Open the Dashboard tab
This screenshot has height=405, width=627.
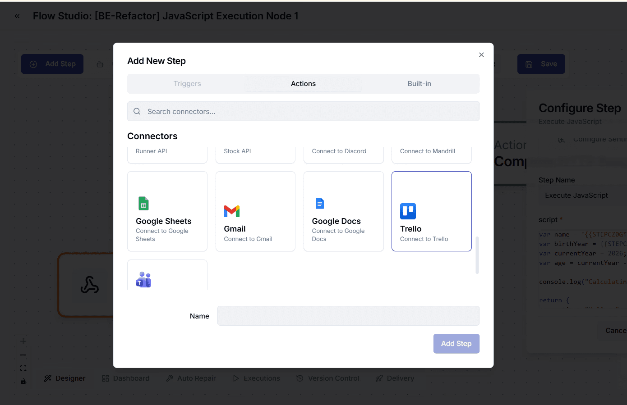126,378
